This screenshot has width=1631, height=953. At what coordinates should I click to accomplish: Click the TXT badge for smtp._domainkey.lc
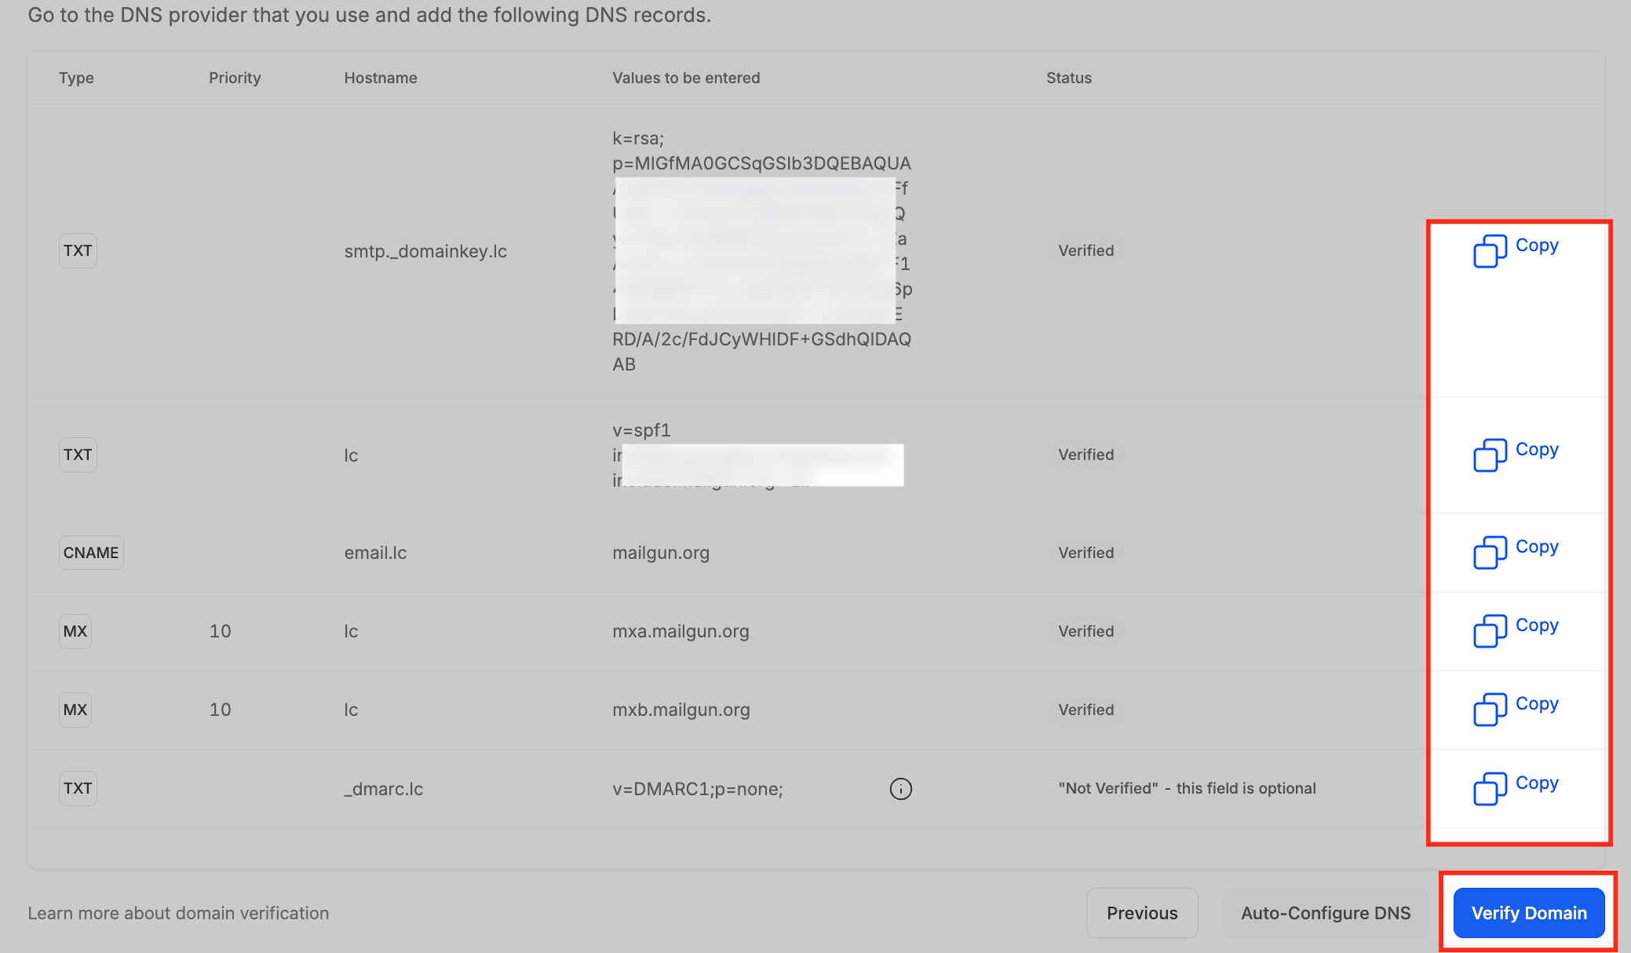[78, 250]
